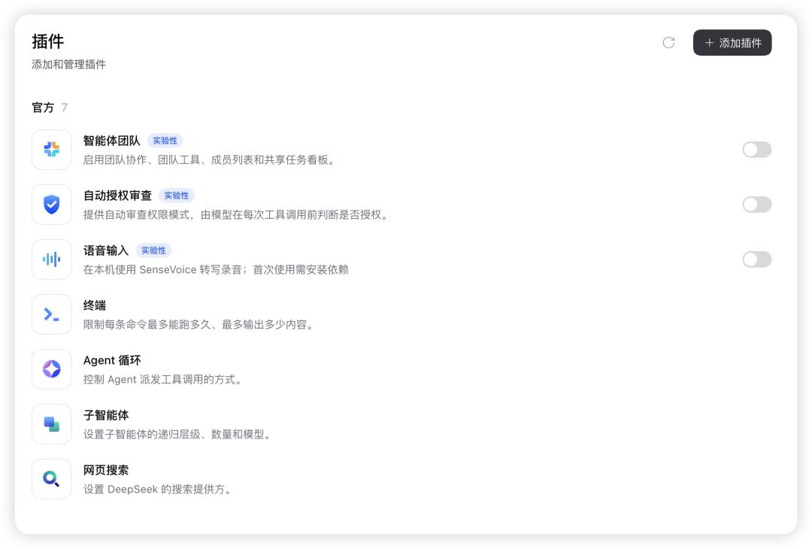Click the 官方 section heading
This screenshot has height=549, width=812.
[43, 108]
